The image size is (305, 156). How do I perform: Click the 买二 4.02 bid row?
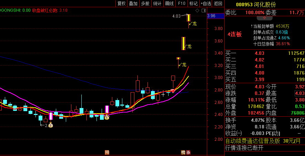(265, 60)
